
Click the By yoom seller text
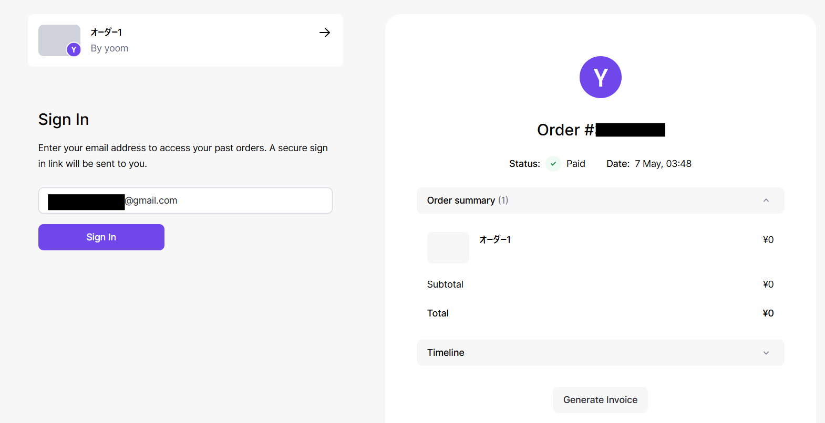click(109, 48)
